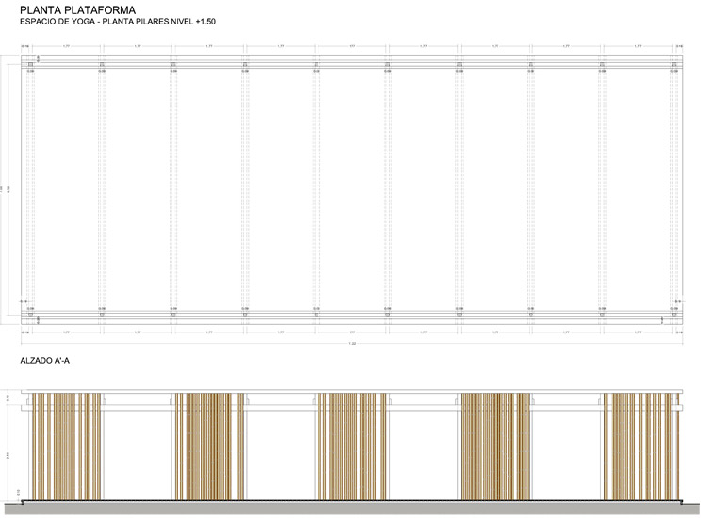702x518 pixels.
Task: Click the top-left pillar in the plan
Action: click(30, 65)
